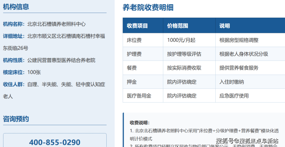Click the address line 东街临26号
This screenshot has width=285, height=147.
click(x=15, y=48)
